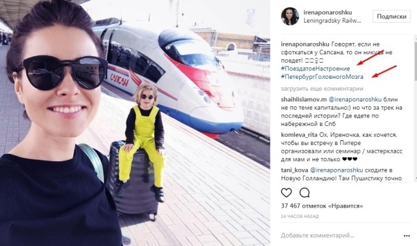Open Leningradsky Railway location link
Screen dimensions: 417x246
click(332, 21)
